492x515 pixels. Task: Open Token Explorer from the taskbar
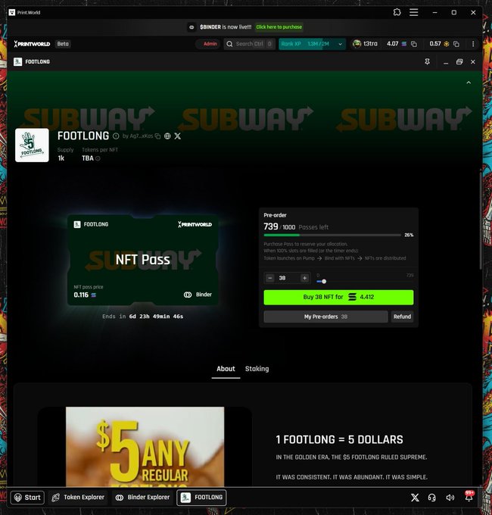(x=78, y=498)
